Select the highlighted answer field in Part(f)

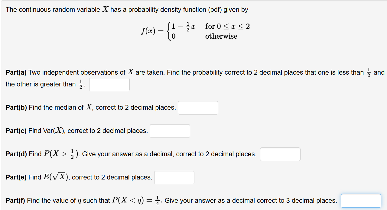(x=361, y=201)
